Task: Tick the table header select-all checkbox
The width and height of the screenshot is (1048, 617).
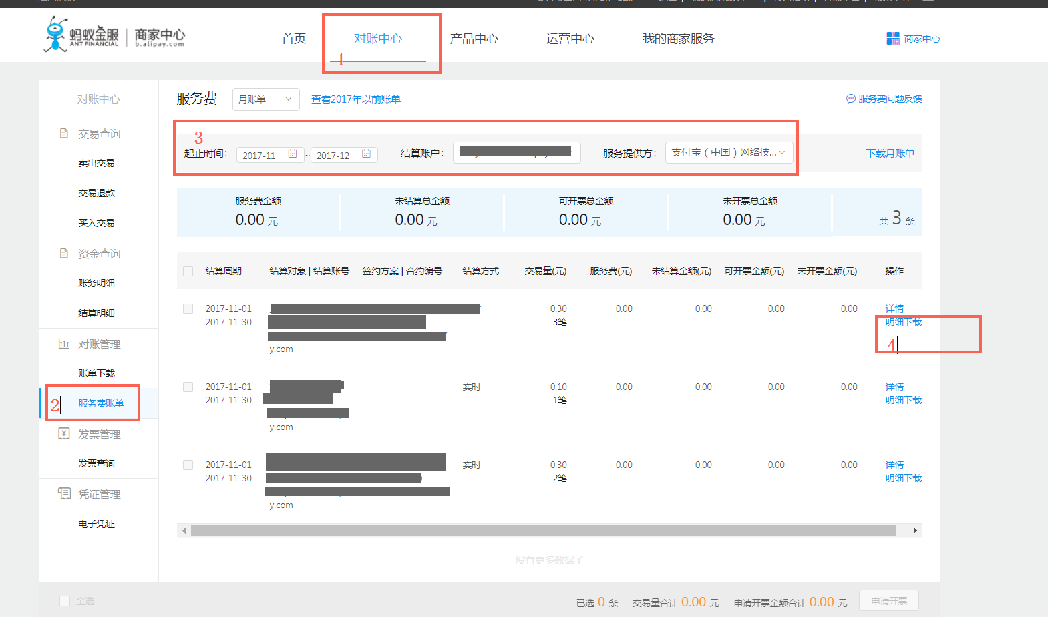Action: (188, 271)
